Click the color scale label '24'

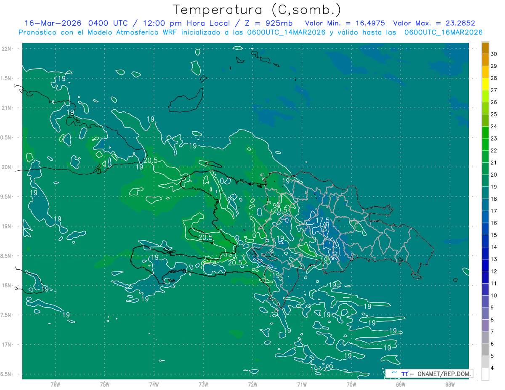click(494, 126)
